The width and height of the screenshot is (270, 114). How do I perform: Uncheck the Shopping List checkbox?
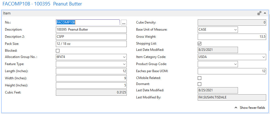point(200,43)
